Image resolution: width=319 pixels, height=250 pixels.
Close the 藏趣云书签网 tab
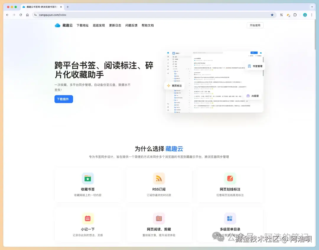(x=61, y=7)
